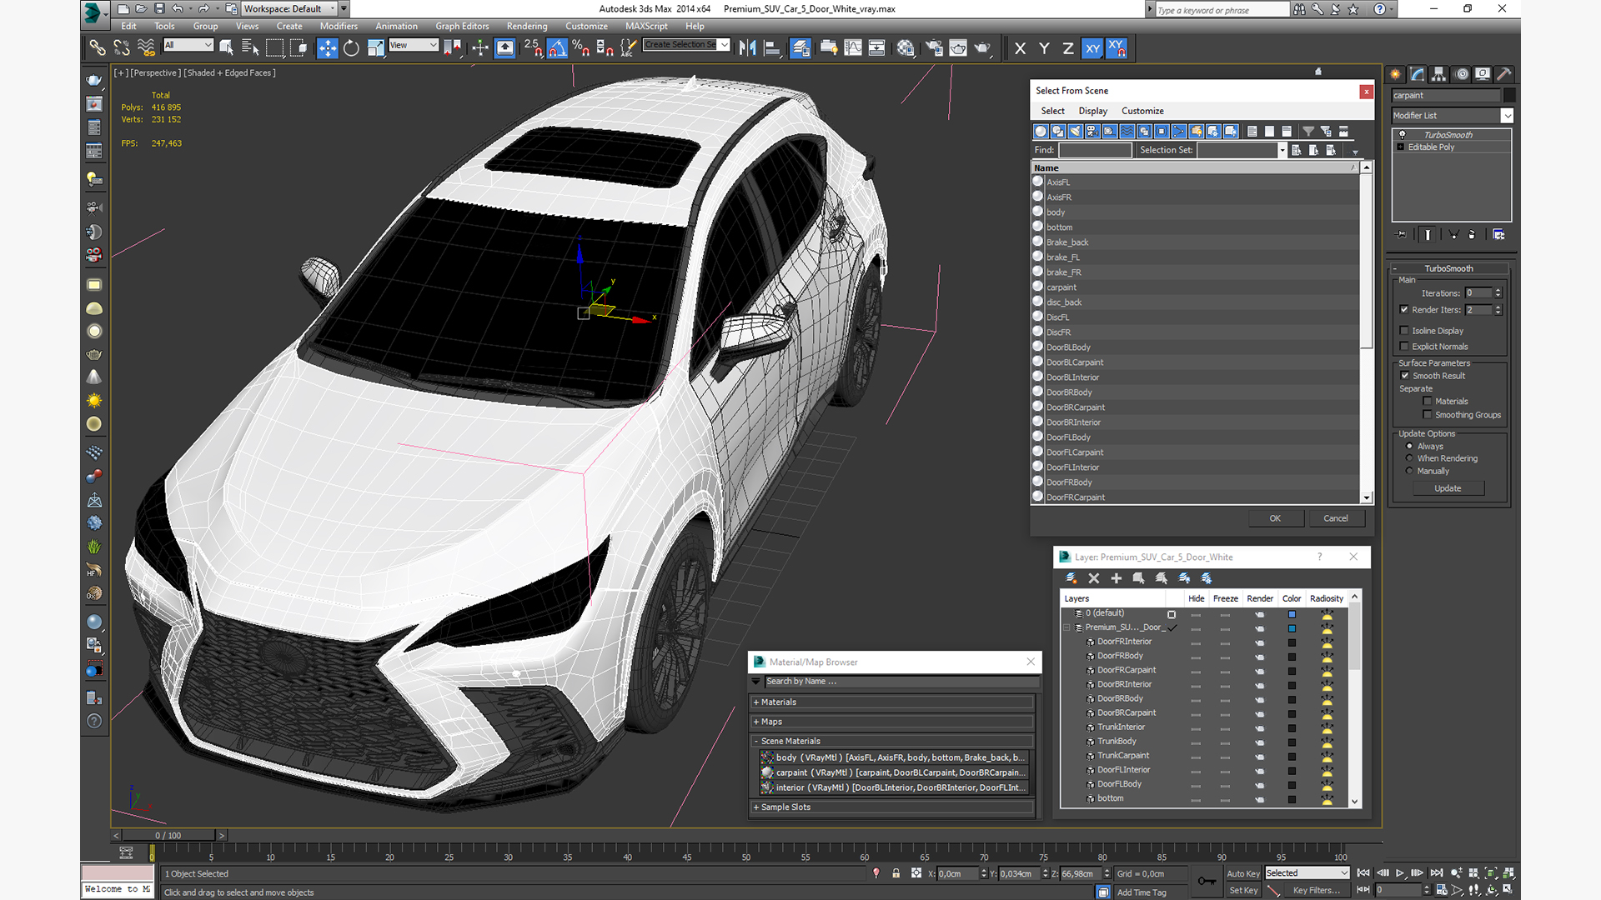The width and height of the screenshot is (1601, 900).
Task: Click the selection lock toggle icon
Action: [896, 873]
